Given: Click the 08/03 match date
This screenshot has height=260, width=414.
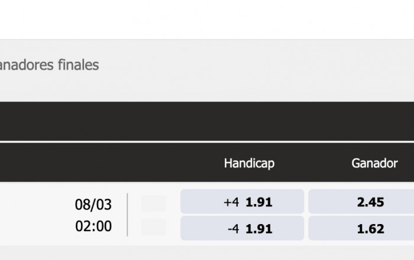Looking at the screenshot, I should pyautogui.click(x=93, y=205).
